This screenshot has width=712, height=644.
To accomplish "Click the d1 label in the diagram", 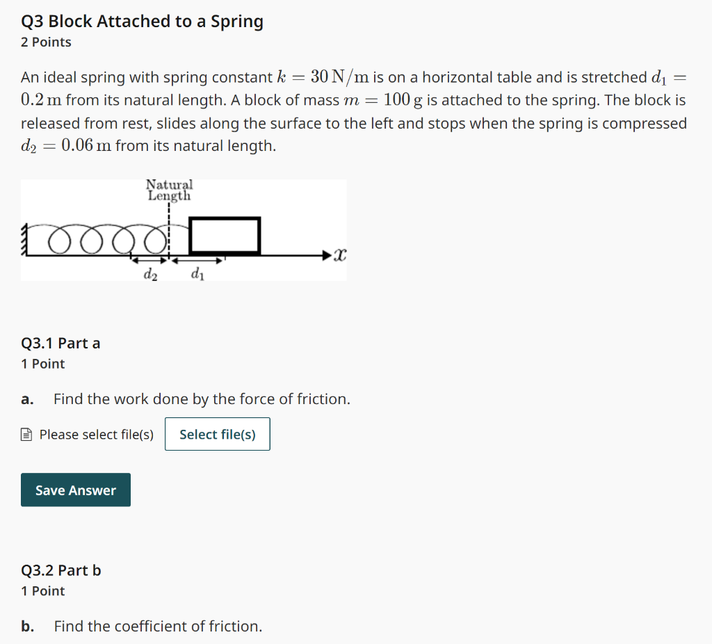I will coord(197,273).
